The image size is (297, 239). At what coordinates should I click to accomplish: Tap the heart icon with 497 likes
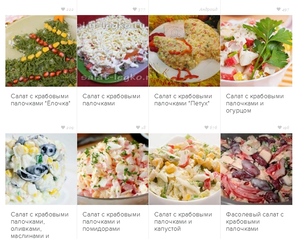tap(278, 9)
